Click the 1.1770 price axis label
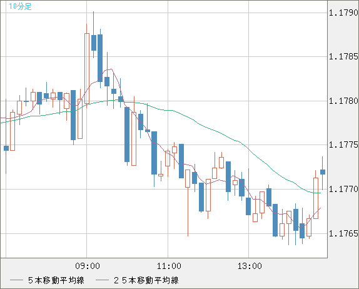 point(343,189)
